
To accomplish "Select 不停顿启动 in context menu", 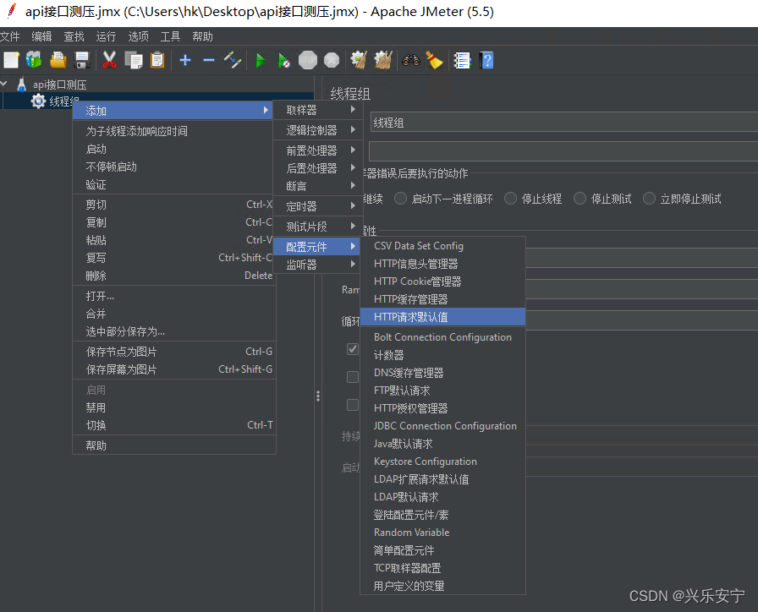I will [174, 167].
